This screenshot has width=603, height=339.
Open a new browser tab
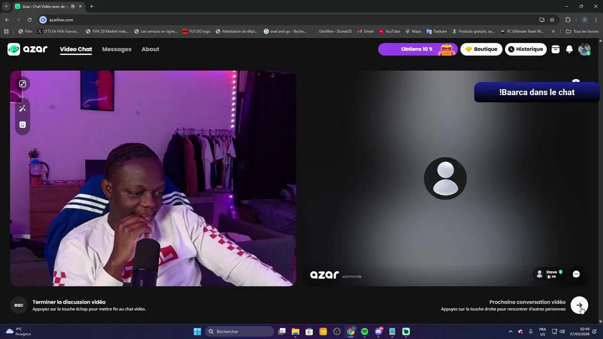coord(91,6)
